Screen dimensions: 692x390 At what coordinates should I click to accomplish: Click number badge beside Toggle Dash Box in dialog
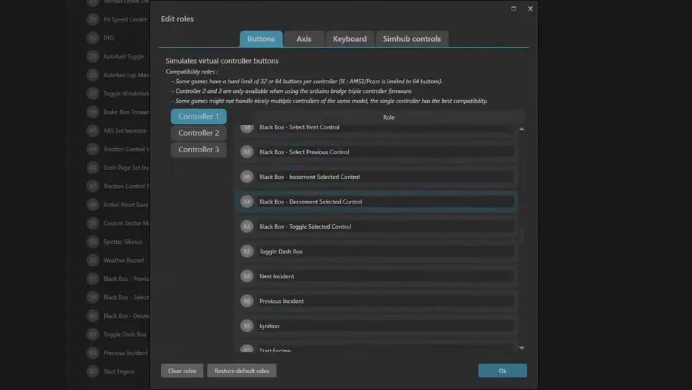247,252
